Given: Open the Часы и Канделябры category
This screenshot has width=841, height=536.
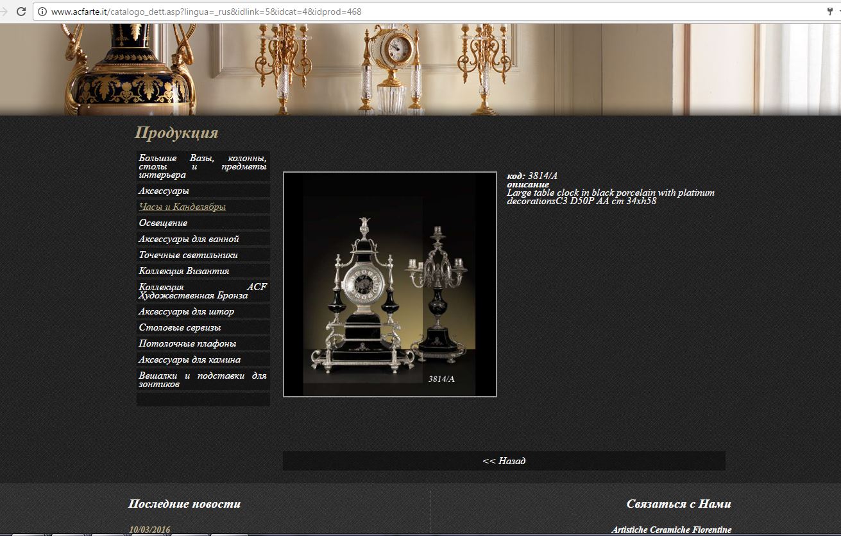Looking at the screenshot, I should [203, 207].
